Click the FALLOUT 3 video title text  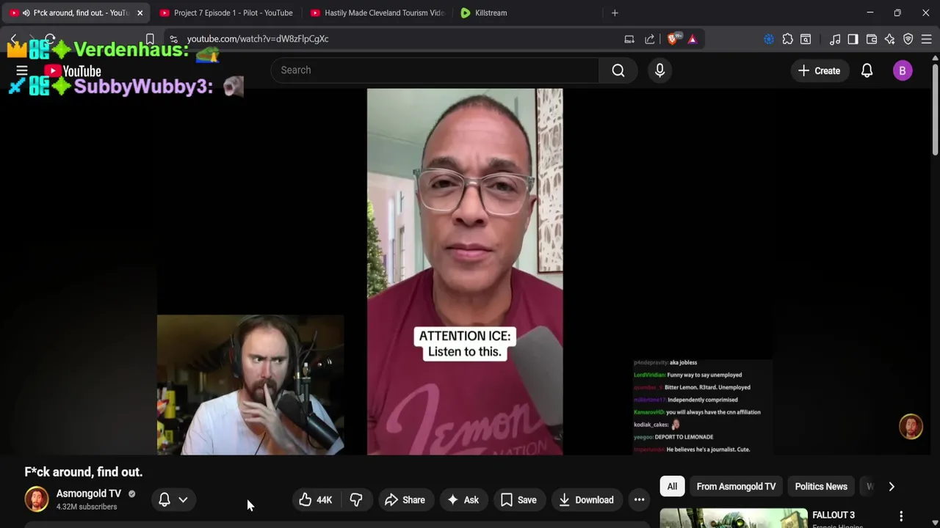tap(834, 515)
